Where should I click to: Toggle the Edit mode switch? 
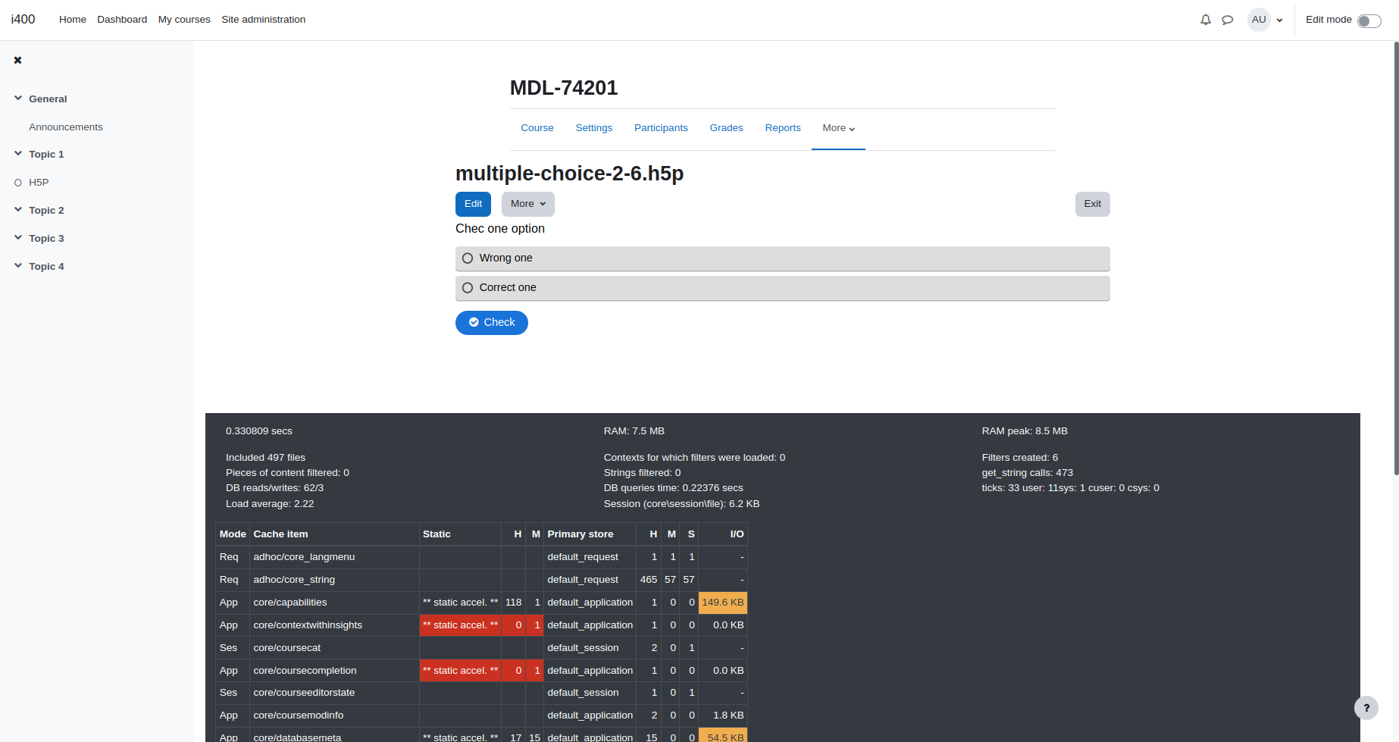1369,20
